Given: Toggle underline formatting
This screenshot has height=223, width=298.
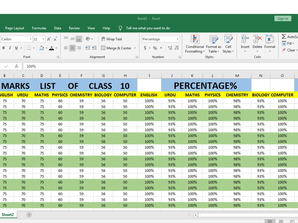Looking at the screenshot, I should point(16,48).
